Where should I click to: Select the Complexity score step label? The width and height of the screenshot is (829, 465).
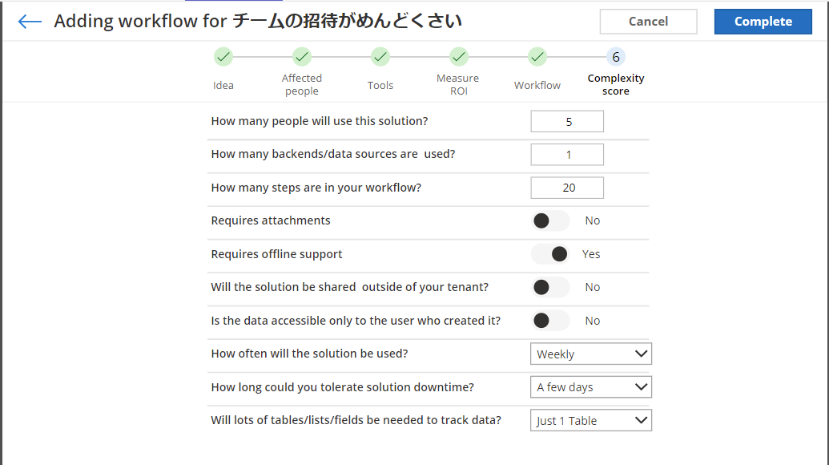[x=616, y=85]
